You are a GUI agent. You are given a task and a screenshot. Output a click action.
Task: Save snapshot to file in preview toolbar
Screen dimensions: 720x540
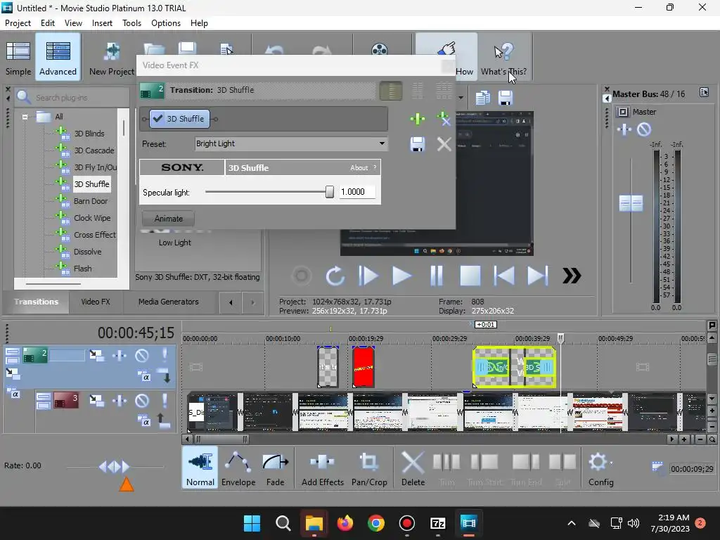pos(505,97)
